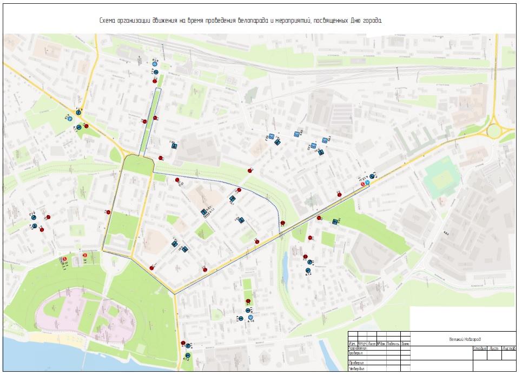Select the blue sign labeled 4.7.2 near the river road
Image resolution: width=522 pixels, height=375 pixels.
[187, 355]
